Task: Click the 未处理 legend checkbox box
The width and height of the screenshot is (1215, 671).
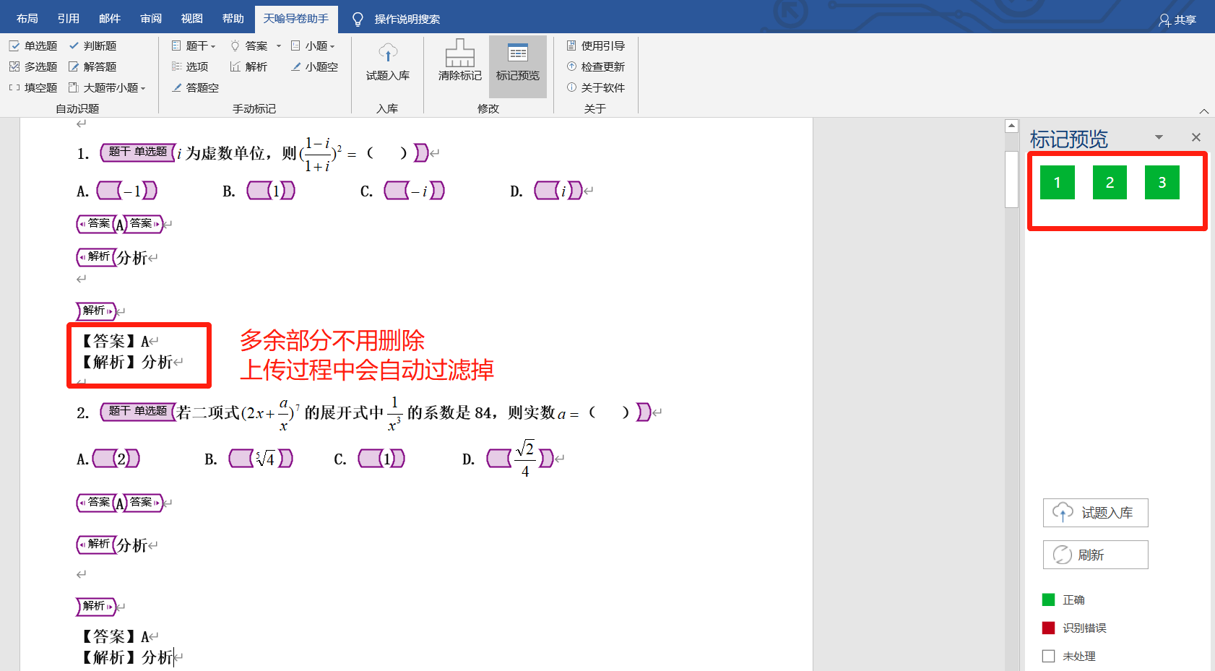Action: (x=1048, y=656)
